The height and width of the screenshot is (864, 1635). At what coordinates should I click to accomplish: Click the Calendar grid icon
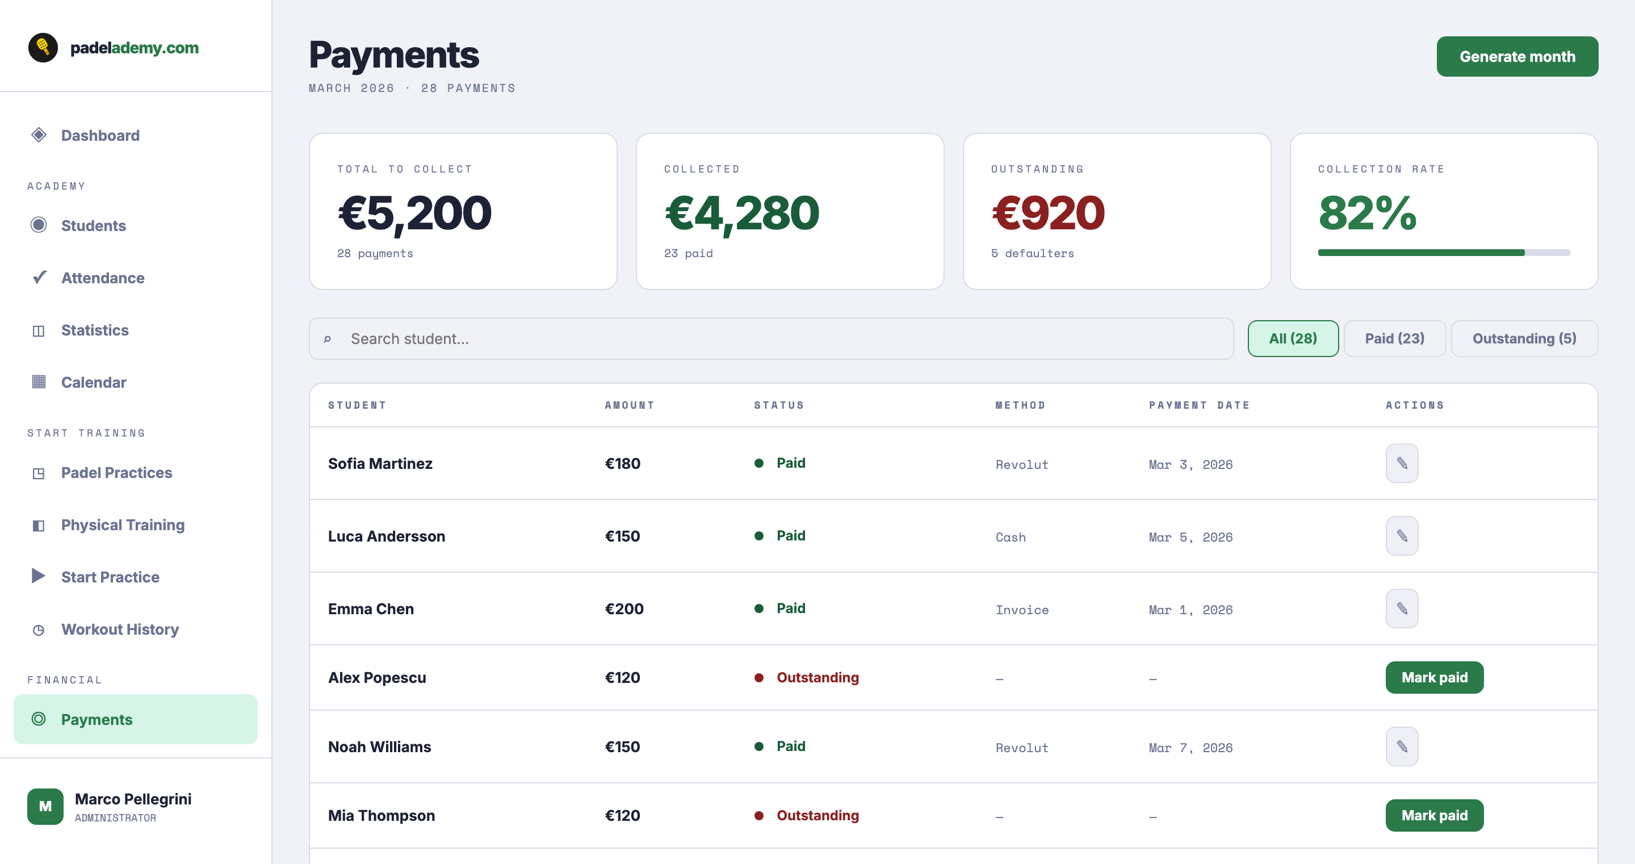(x=39, y=381)
